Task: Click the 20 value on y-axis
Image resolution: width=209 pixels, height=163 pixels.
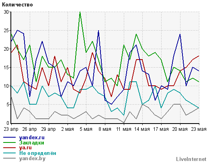Action: click(x=6, y=49)
